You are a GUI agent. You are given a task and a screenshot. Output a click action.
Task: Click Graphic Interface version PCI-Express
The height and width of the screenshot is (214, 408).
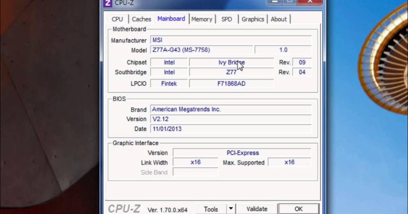[242, 153]
